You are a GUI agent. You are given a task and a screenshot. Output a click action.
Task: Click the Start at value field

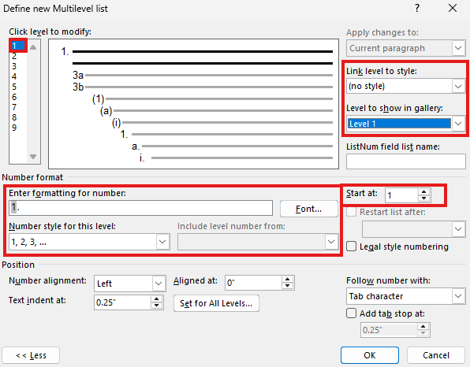[x=401, y=195]
